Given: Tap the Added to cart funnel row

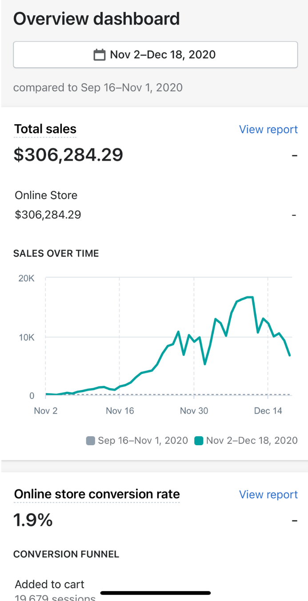Looking at the screenshot, I should click(x=50, y=585).
